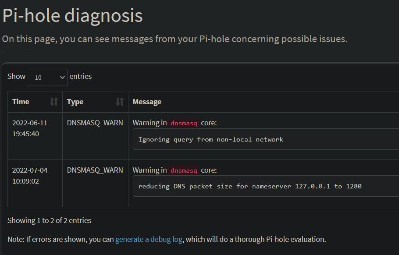
Task: Open the generate a debug log link
Action: 149,239
